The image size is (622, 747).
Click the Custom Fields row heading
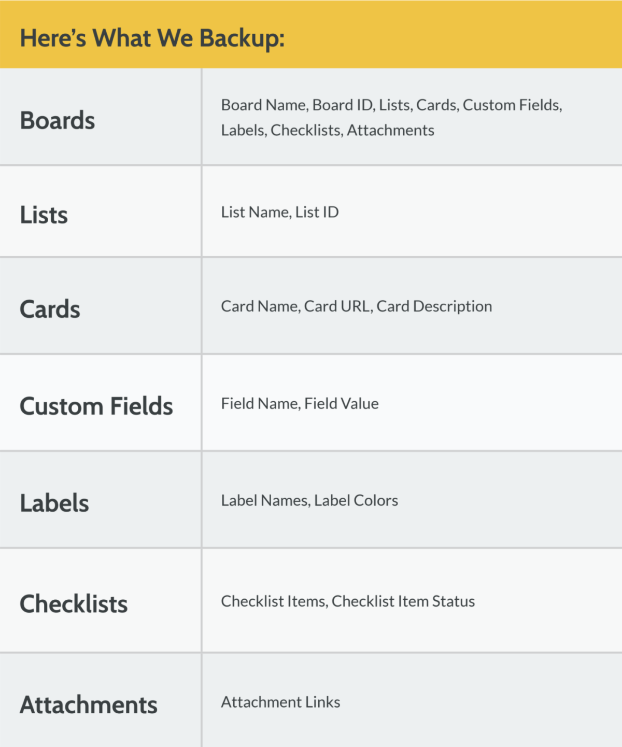[x=96, y=406]
